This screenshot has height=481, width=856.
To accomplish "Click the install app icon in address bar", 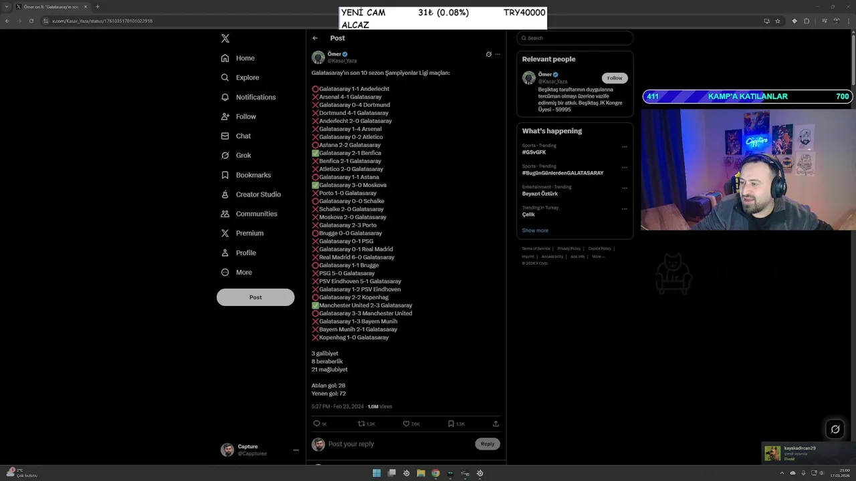I will coord(766,21).
